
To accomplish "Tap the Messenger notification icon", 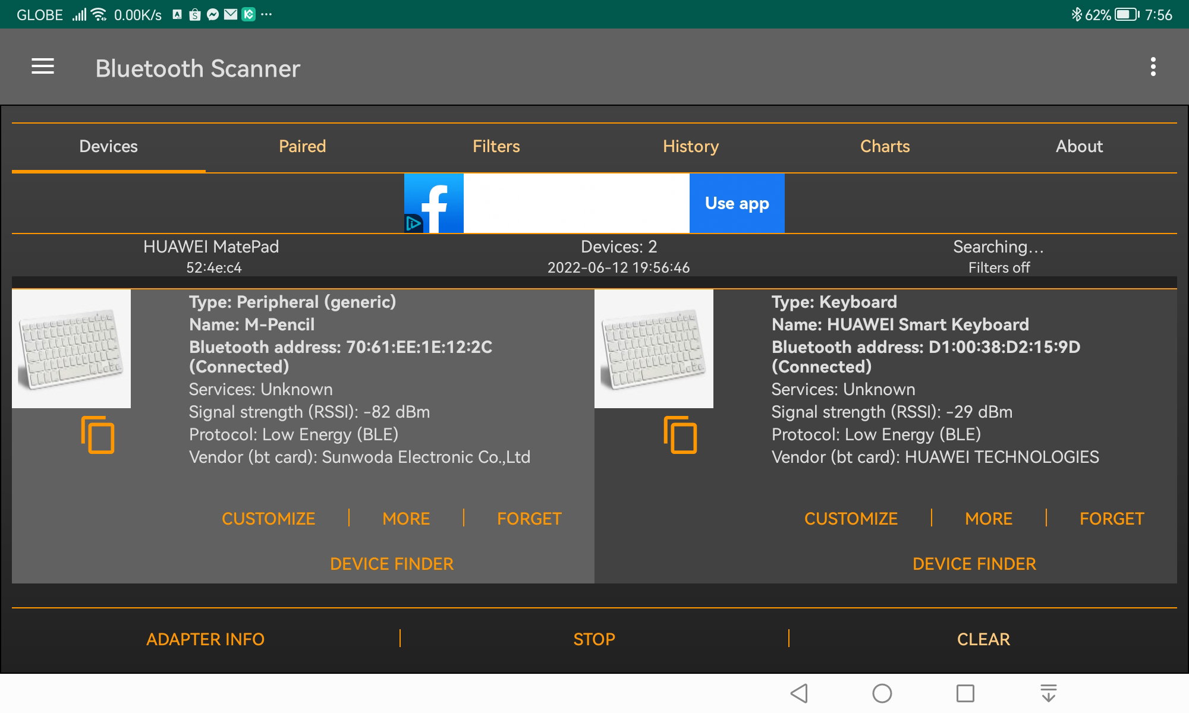I will click(x=213, y=14).
